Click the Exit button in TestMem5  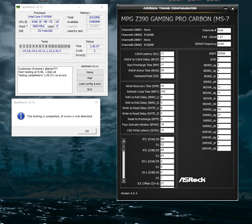[x=90, y=89]
